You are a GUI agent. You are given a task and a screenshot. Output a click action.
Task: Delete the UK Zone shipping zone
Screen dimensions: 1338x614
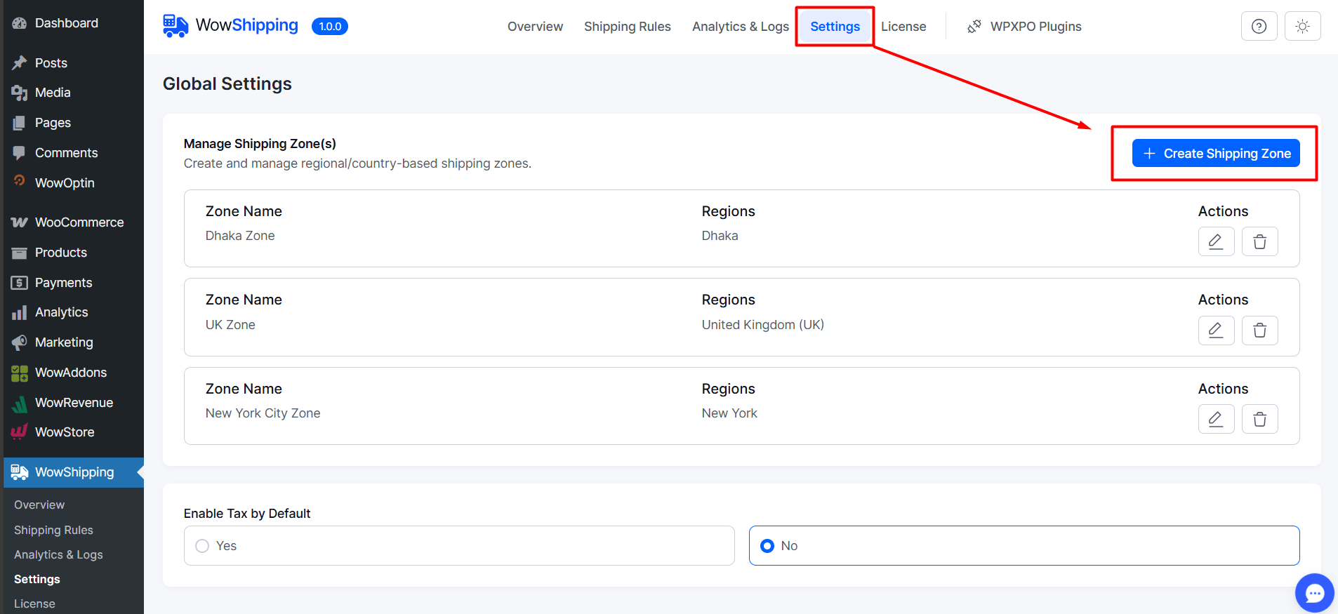1260,331
